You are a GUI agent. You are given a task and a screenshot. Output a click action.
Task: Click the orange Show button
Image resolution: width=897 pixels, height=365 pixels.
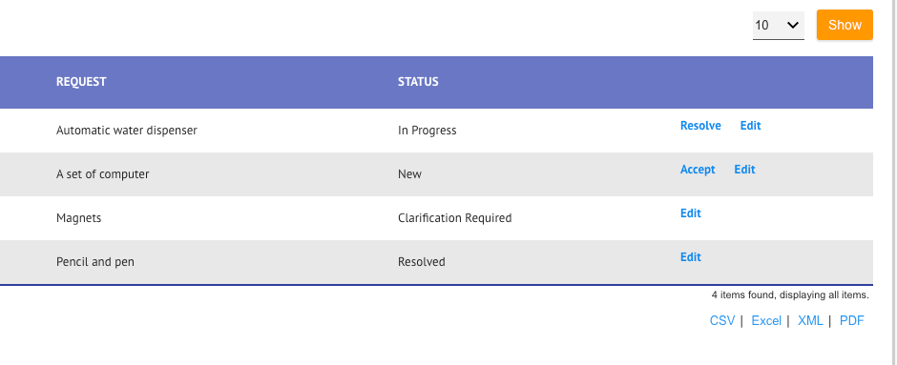pos(845,25)
